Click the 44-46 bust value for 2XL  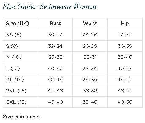point(55,91)
